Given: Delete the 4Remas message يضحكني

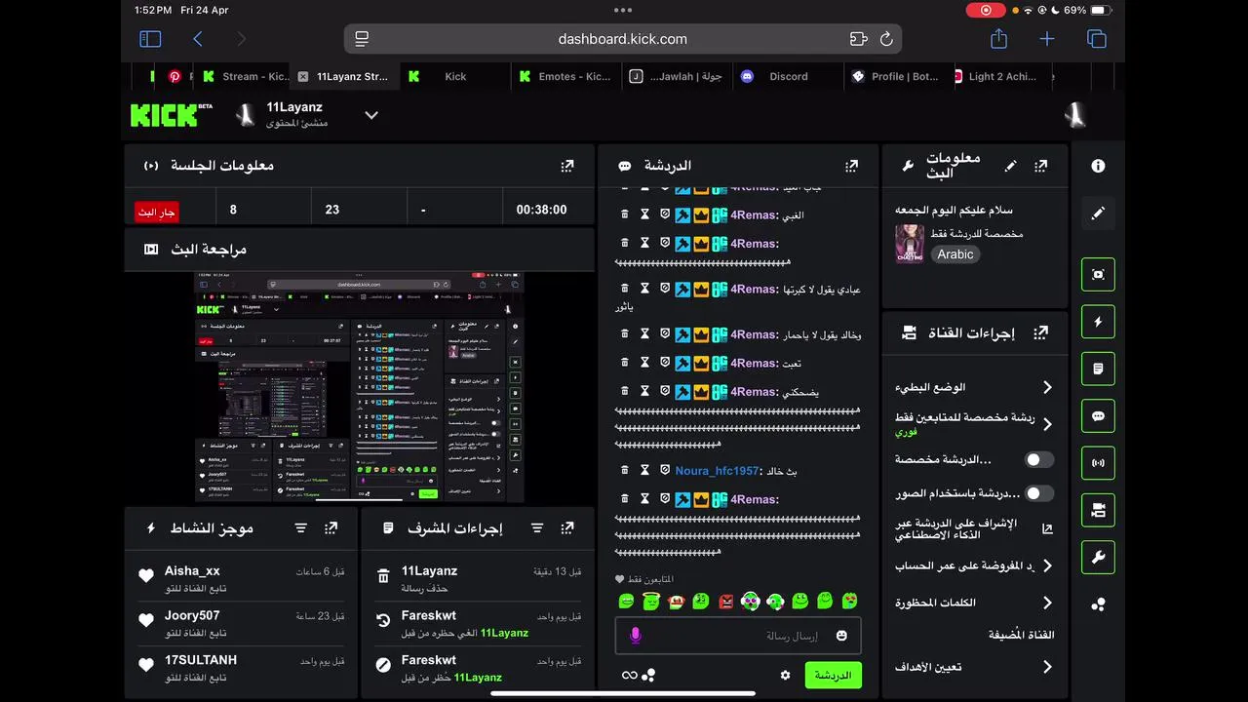Looking at the screenshot, I should pos(625,391).
